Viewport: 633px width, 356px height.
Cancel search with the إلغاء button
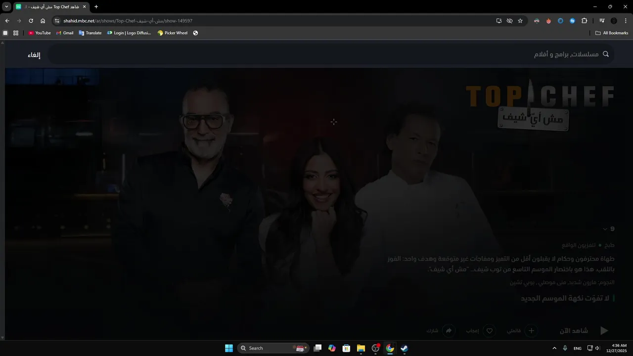point(34,55)
